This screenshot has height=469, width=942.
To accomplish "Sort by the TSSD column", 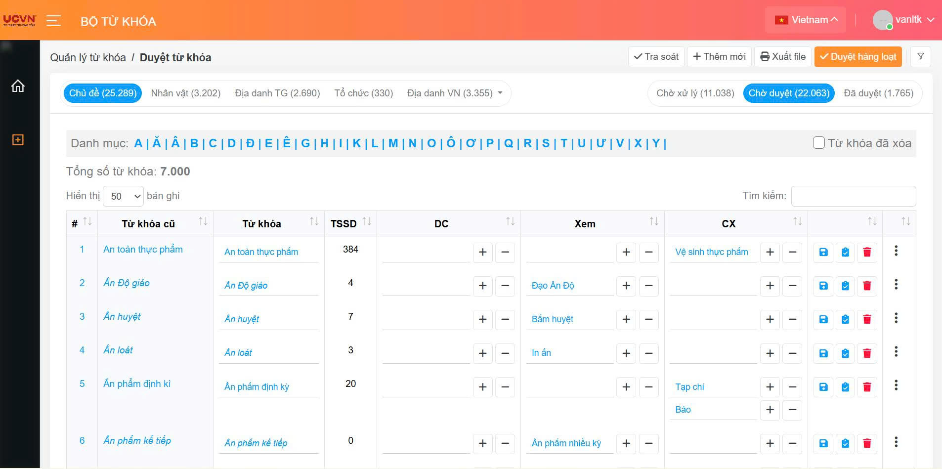I will (x=350, y=223).
